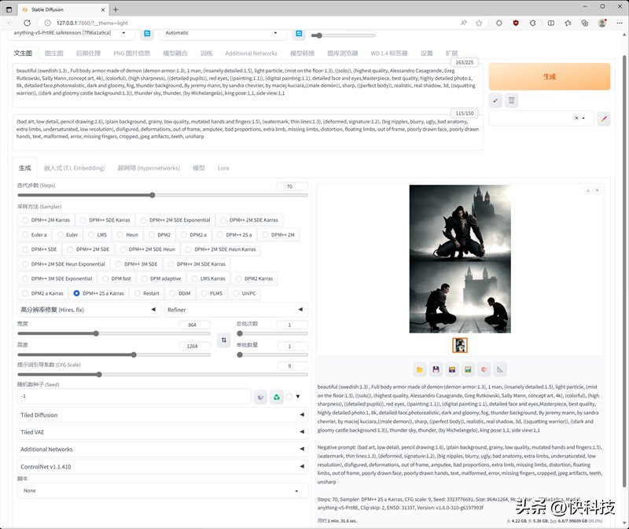Click the read aloud icon in address bar
Screen dimensions: 629x529
(x=464, y=23)
